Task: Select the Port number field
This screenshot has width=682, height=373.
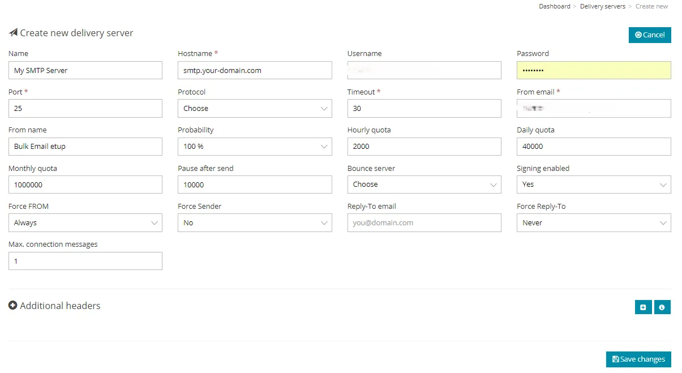Action: tap(85, 109)
